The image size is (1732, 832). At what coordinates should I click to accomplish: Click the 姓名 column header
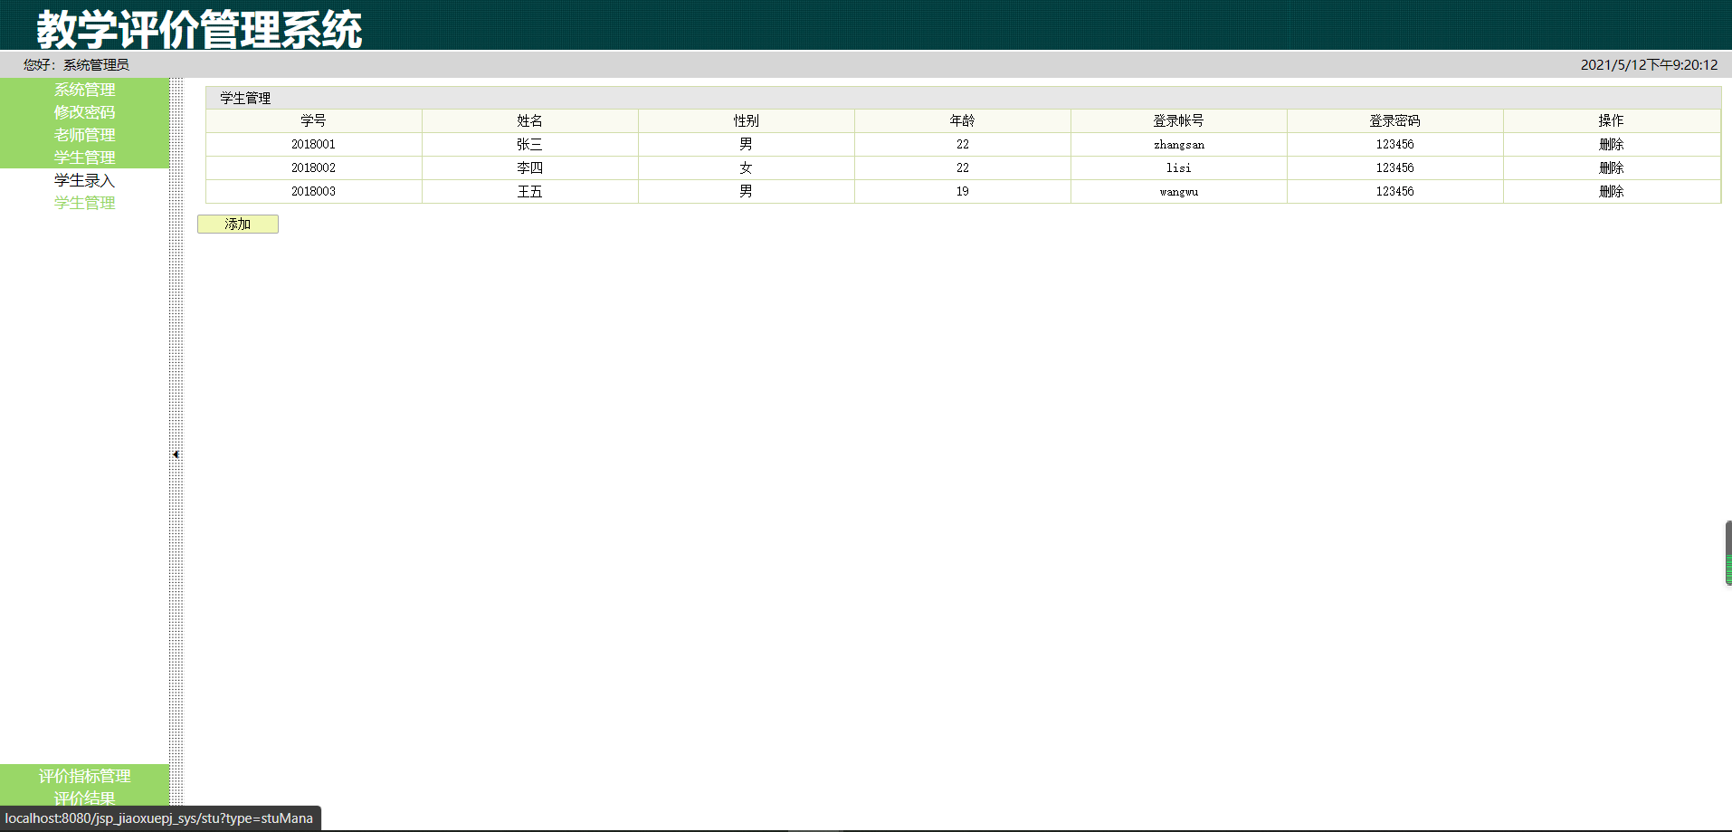(x=530, y=120)
